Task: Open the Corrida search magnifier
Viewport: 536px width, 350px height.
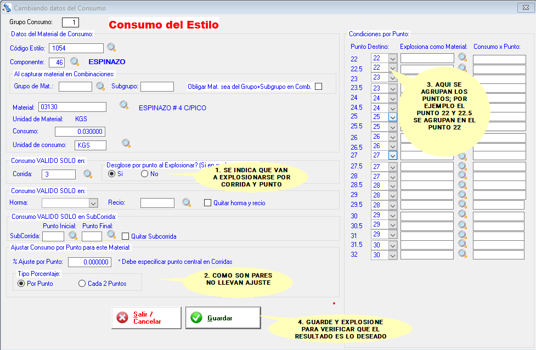Action: click(88, 174)
